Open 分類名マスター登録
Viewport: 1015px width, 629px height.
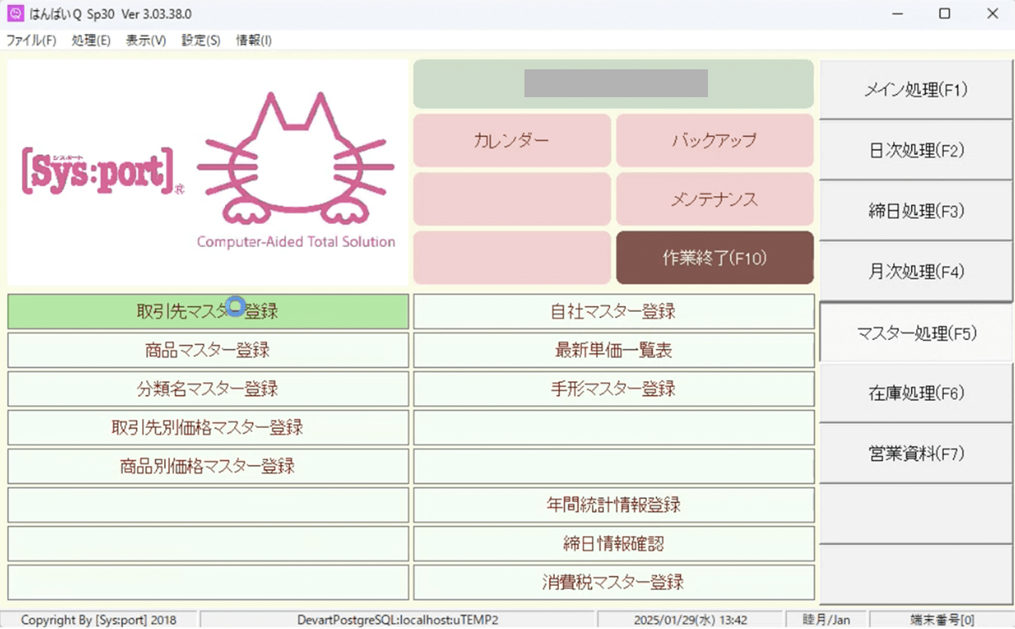[208, 389]
